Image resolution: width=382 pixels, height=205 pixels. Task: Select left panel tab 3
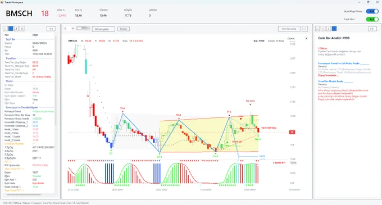[22, 29]
